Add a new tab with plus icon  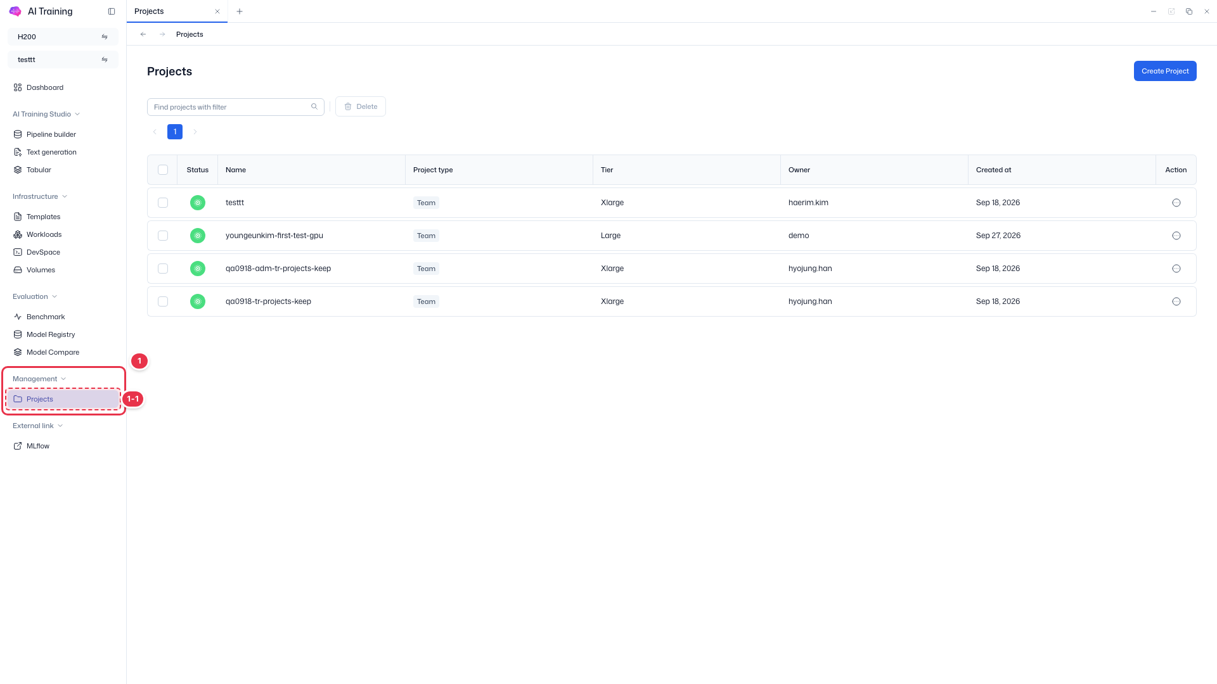(240, 11)
